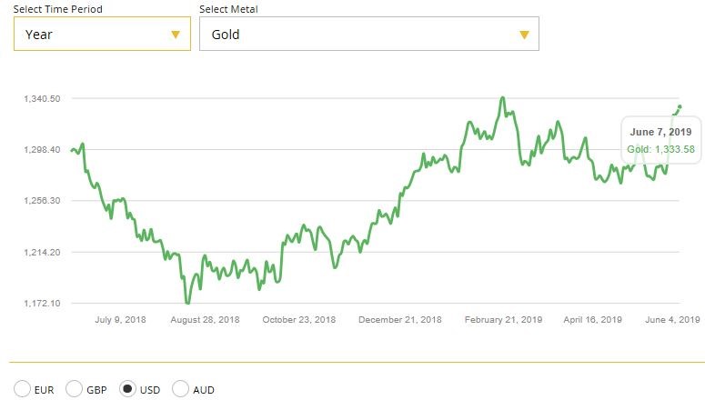The height and width of the screenshot is (400, 705).
Task: Click the June 7, 2019 tooltip box
Action: click(x=660, y=140)
